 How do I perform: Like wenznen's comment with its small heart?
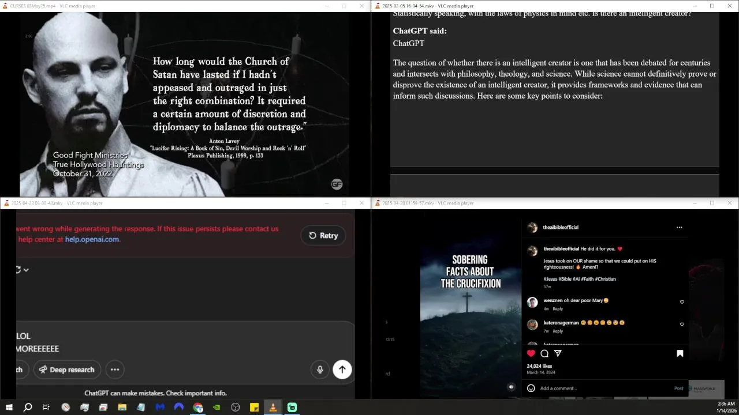coord(682,302)
